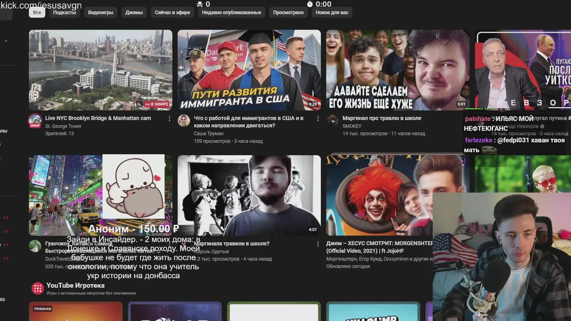Click the first red live indicator in sidebar
Viewport: 571px width, 321px height.
coord(6,218)
